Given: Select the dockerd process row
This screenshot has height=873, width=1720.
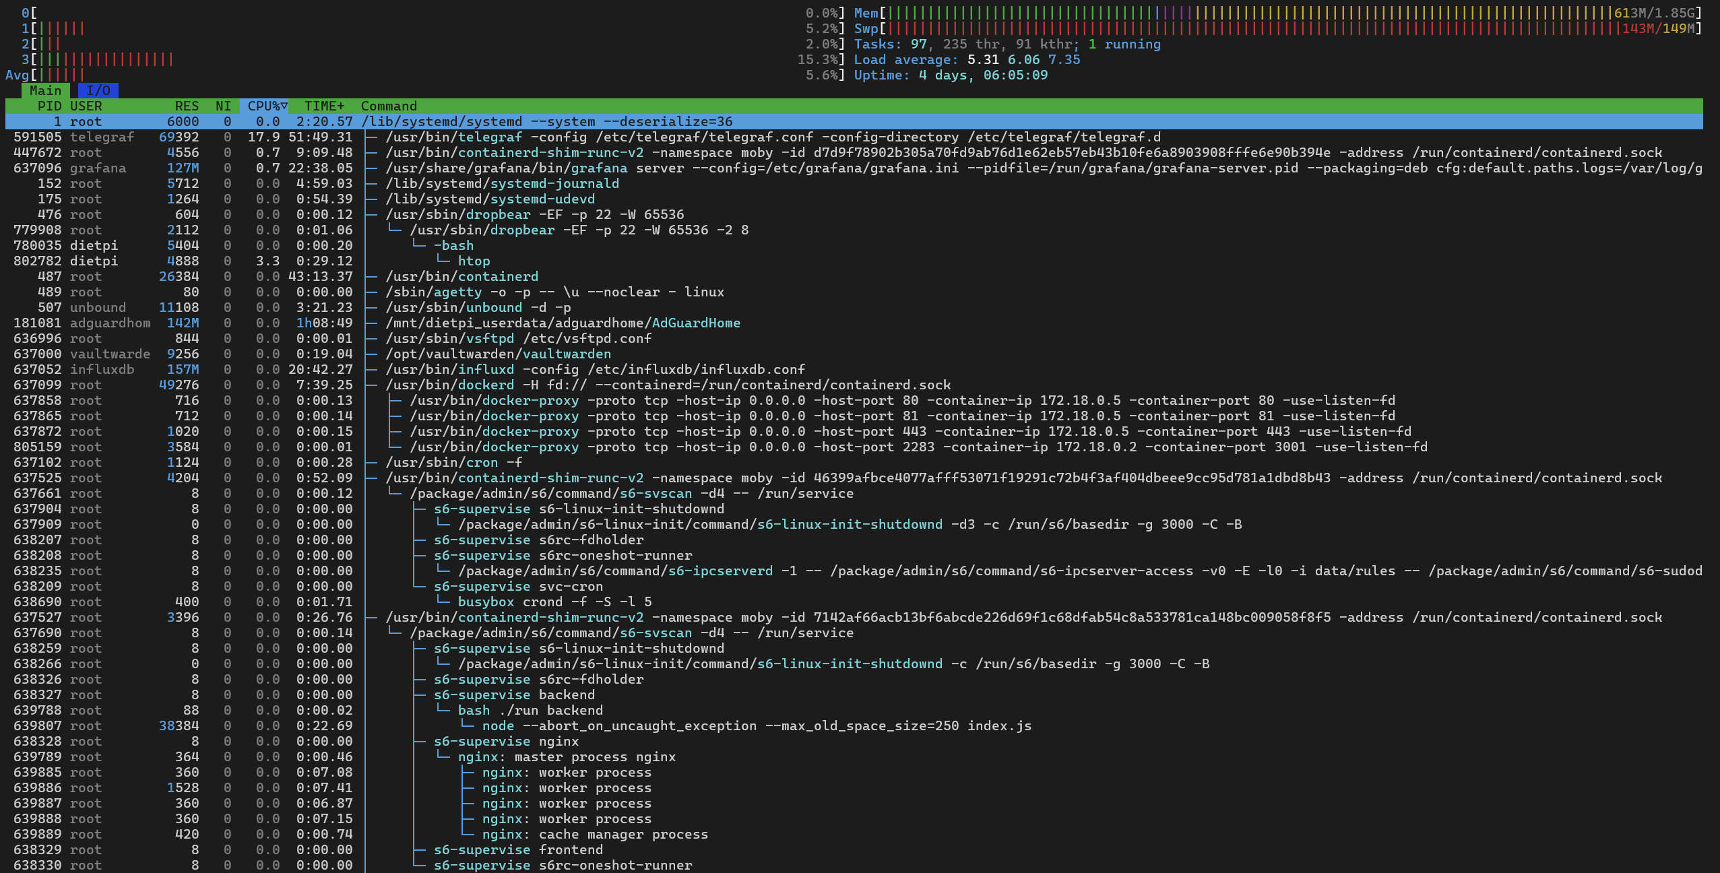Looking at the screenshot, I should [x=854, y=385].
